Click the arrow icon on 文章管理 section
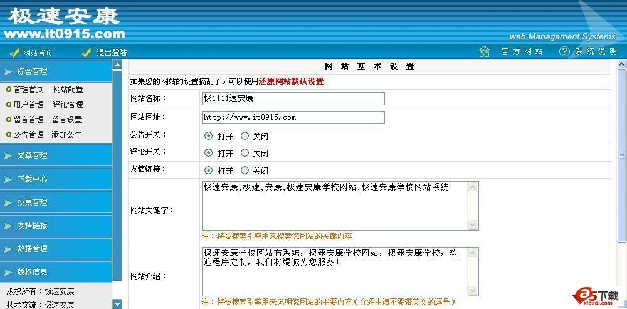Screen dimensions: 627x309 (8, 155)
